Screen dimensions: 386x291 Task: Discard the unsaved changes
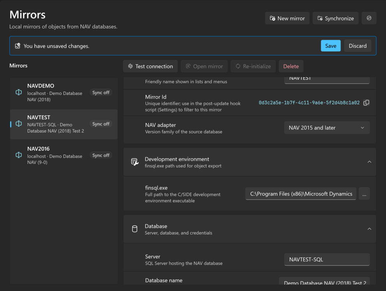(x=358, y=46)
